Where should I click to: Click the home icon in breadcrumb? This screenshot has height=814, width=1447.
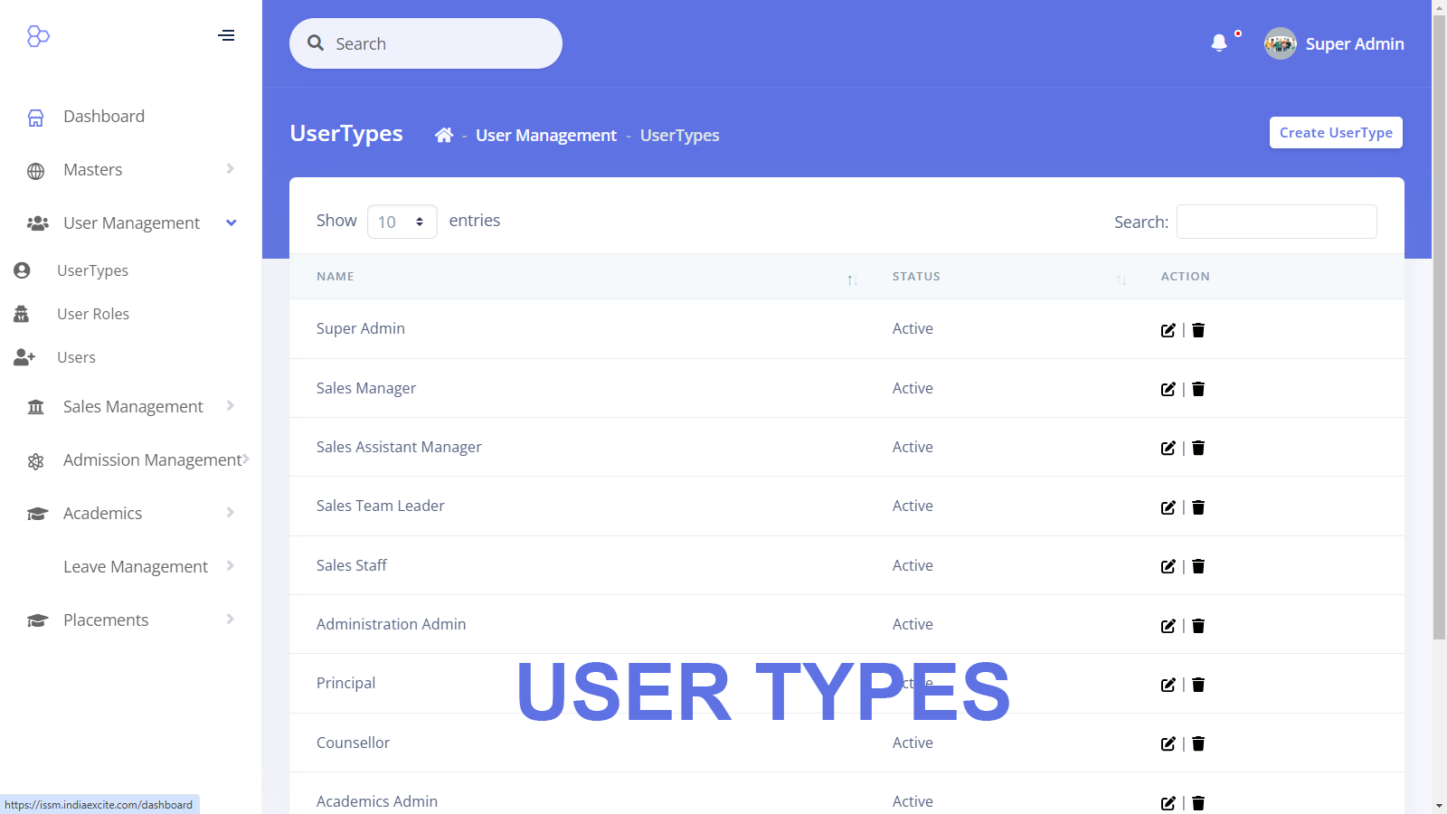point(443,136)
